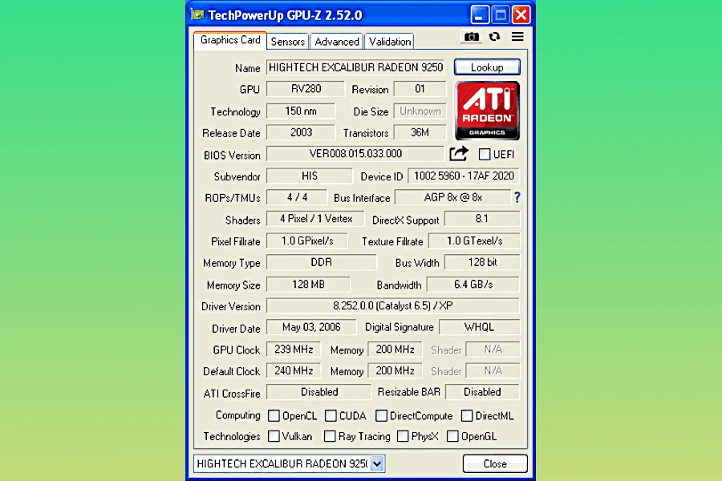Switch to the Graphics Card tab
The image size is (722, 481).
tap(230, 40)
